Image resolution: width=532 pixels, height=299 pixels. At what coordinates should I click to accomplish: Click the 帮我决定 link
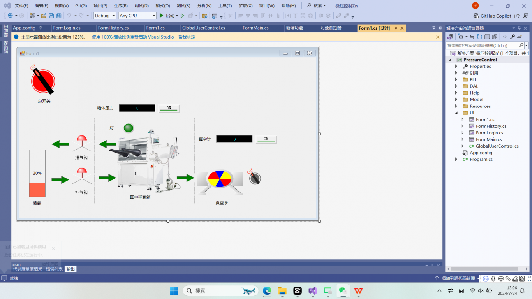coord(187,37)
